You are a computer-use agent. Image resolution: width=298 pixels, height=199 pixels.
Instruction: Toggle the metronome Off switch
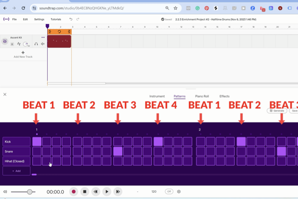point(169,191)
